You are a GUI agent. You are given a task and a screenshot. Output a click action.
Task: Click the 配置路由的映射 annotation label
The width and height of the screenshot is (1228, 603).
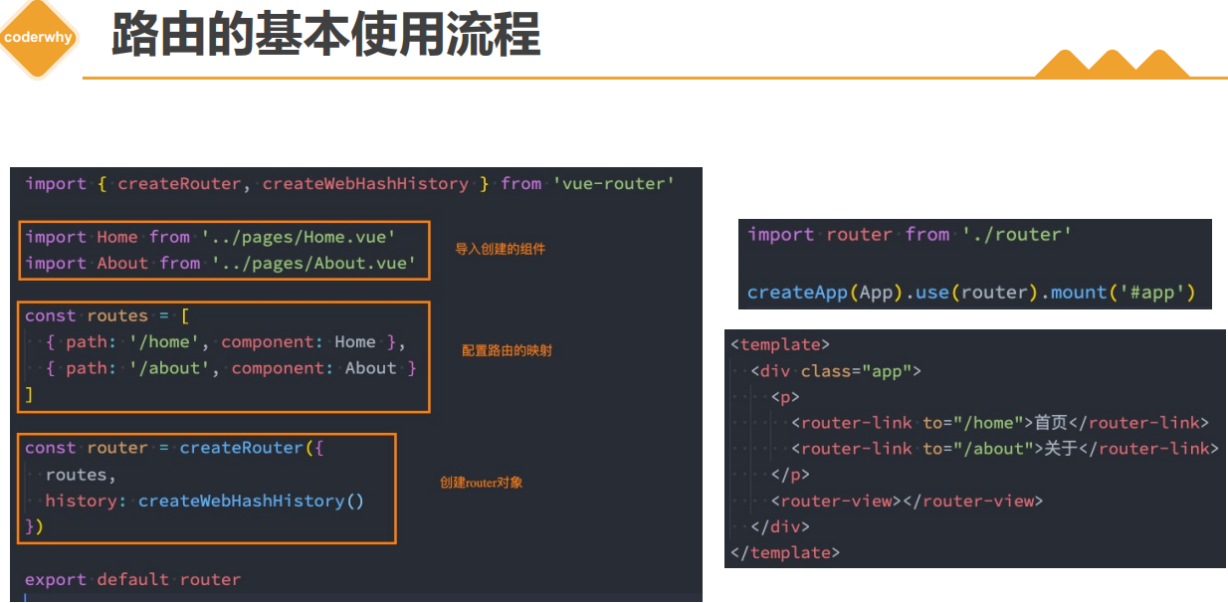[507, 351]
